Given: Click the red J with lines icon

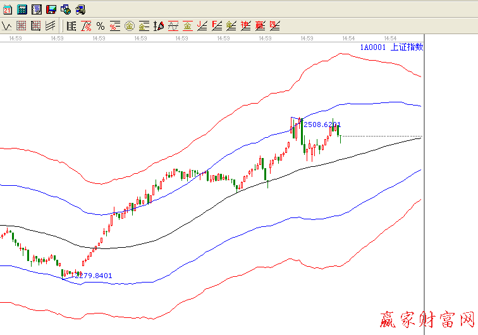Looking at the screenshot, I should click(x=202, y=26).
